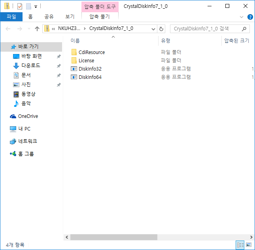Click the 4개 항목 status text

click(15, 245)
